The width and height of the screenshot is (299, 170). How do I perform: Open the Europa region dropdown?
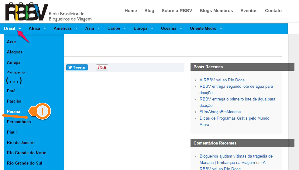click(x=143, y=29)
